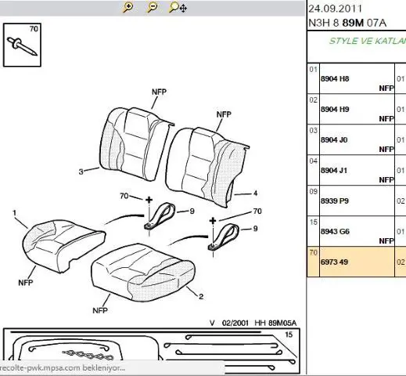Click NFP label above left backrest
This screenshot has width=406, height=376.
coord(159,92)
